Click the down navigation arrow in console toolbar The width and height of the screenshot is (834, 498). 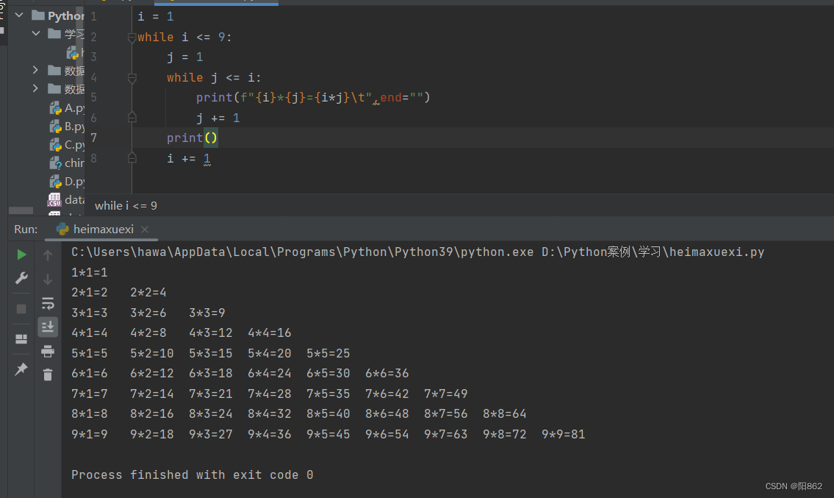pos(48,278)
